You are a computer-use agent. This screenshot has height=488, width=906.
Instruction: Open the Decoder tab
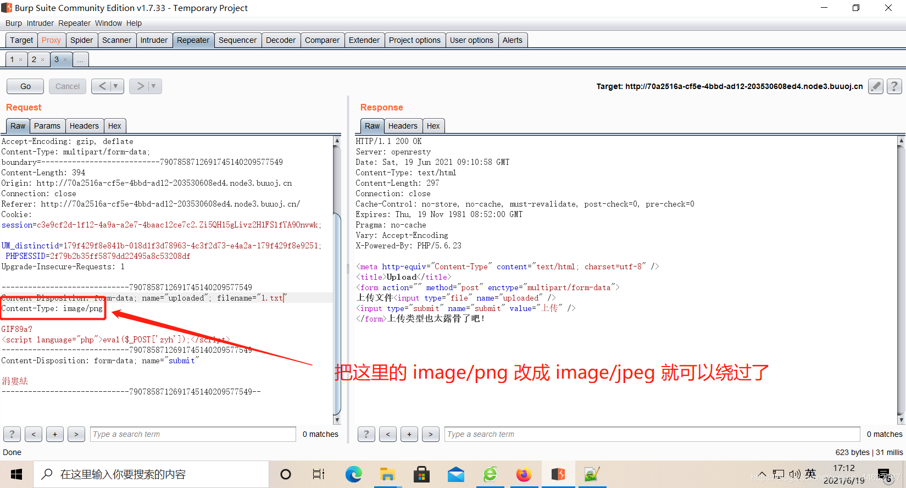click(281, 40)
